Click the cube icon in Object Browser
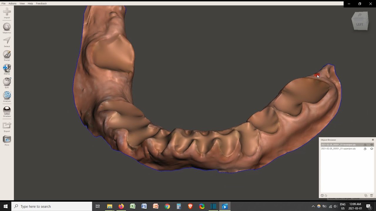This screenshot has height=211, width=376. point(322,195)
